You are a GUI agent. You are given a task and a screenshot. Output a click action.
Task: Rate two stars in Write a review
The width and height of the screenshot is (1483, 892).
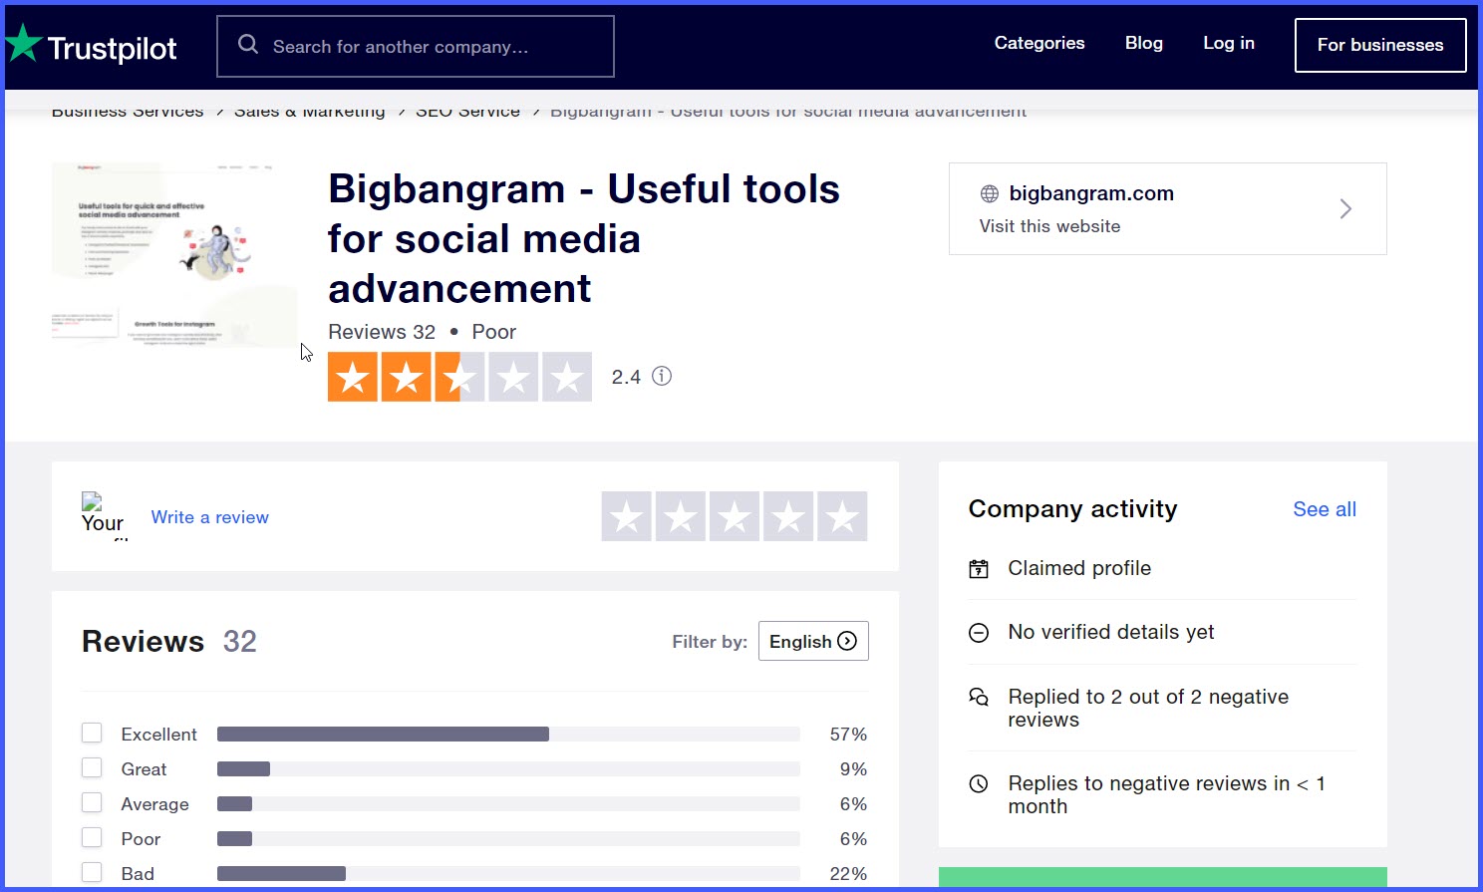tap(680, 516)
